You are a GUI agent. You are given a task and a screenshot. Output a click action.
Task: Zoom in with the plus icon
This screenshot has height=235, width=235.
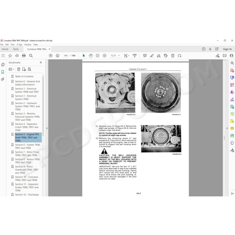tap(105, 56)
